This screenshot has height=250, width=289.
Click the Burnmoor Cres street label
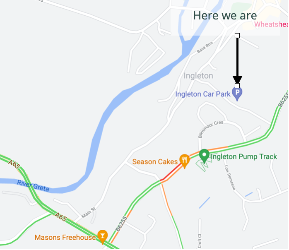[211, 129]
